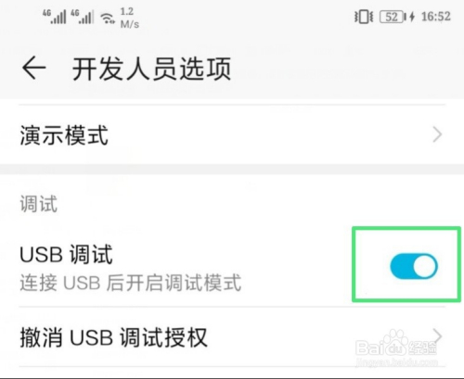Tap the USB 调试 label
Image resolution: width=464 pixels, height=379 pixels.
[66, 254]
